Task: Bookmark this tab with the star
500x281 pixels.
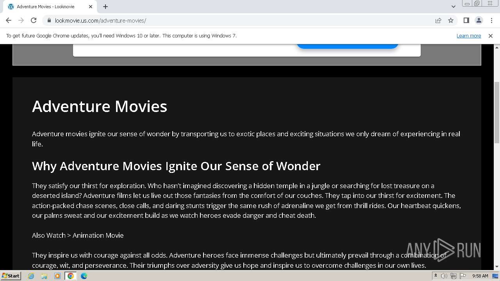Action: pyautogui.click(x=451, y=20)
